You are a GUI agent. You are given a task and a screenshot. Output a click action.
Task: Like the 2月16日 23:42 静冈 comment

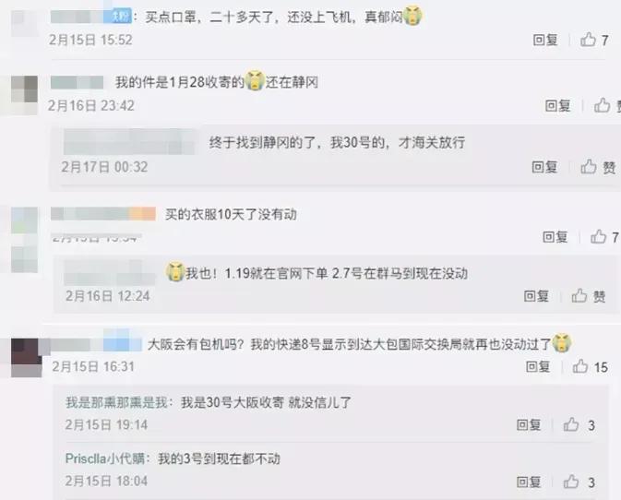[x=607, y=106]
